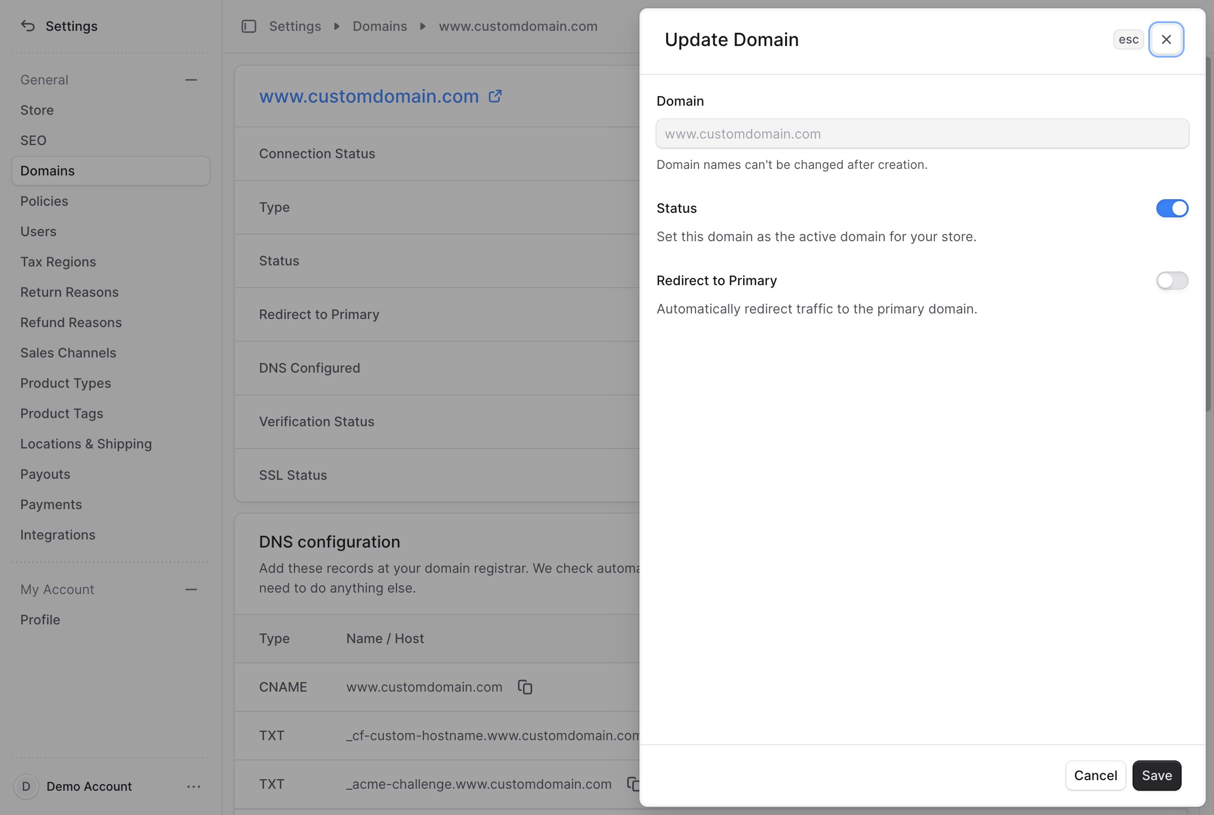Open Return Reasons settings
Screen dimensions: 1214x815
pyautogui.click(x=111, y=292)
